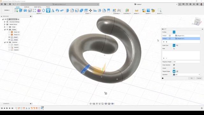Click the Rails selection cursor button
Screen dimensions: 204x115
pyautogui.click(x=174, y=49)
